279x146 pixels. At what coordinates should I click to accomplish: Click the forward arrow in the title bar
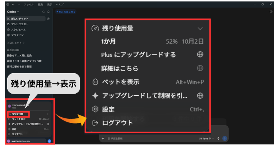tap(19, 4)
